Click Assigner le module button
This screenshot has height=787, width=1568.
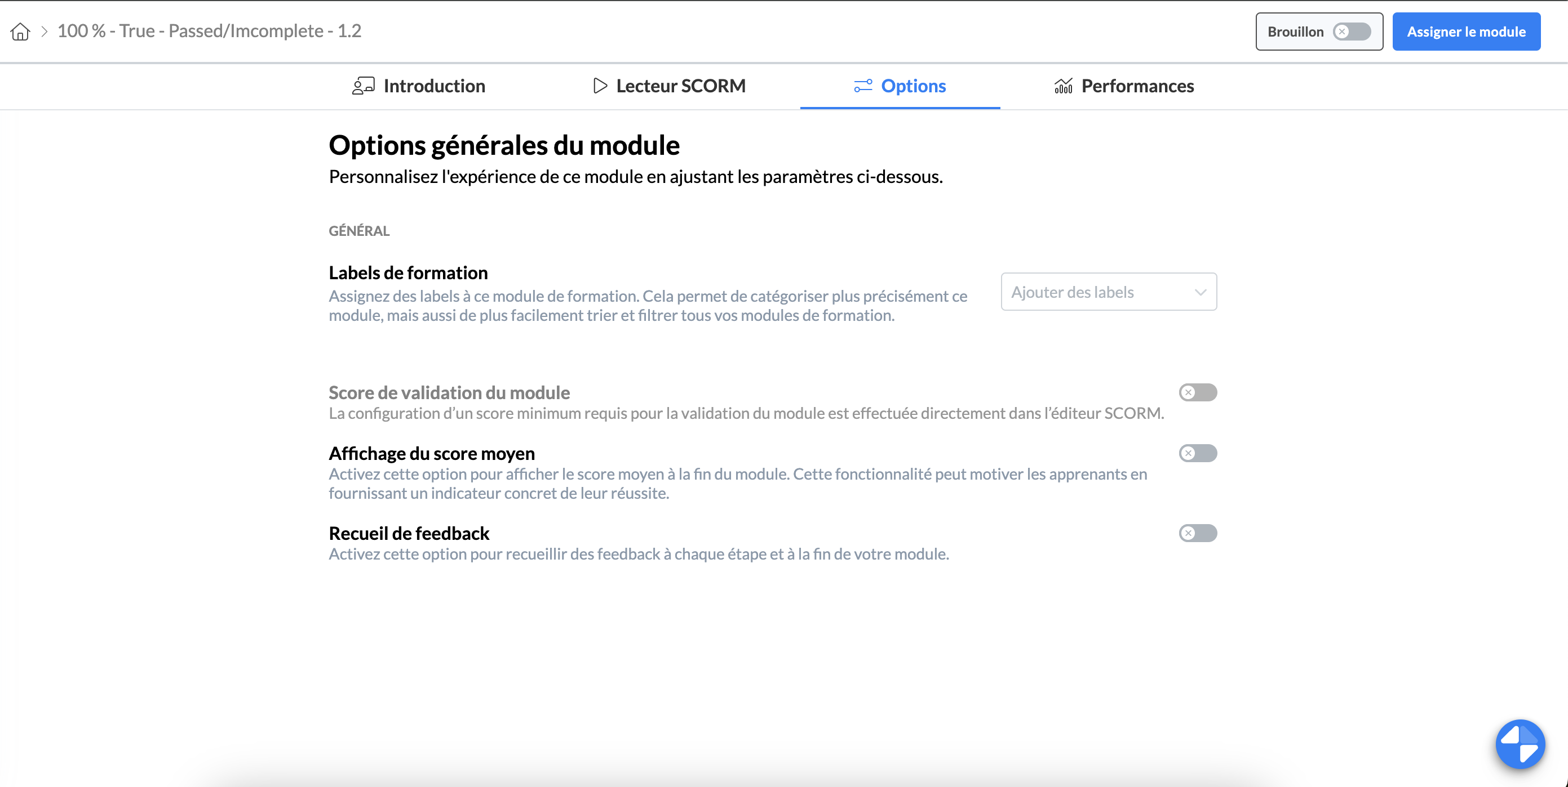(1466, 32)
